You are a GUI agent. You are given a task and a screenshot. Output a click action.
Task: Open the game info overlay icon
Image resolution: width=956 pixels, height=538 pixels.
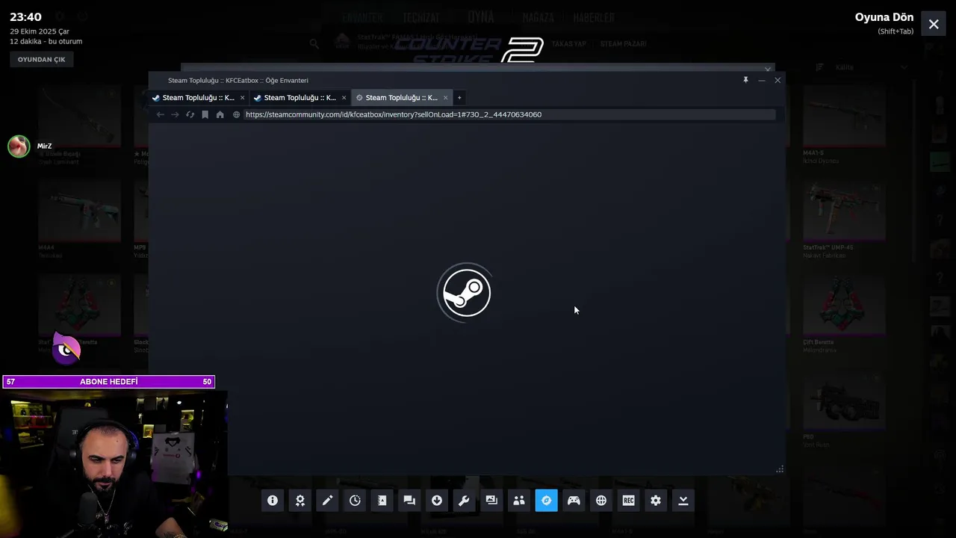(273, 501)
